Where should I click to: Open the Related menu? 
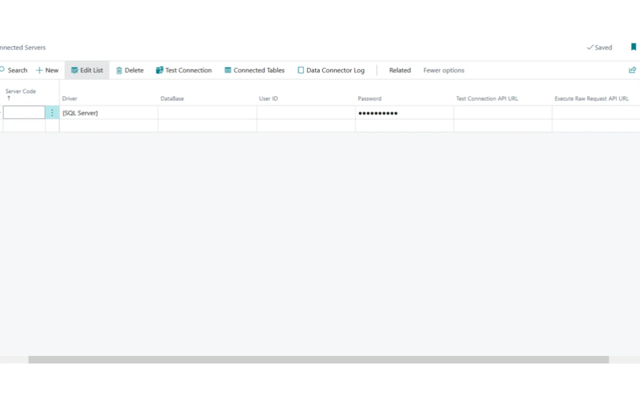400,70
